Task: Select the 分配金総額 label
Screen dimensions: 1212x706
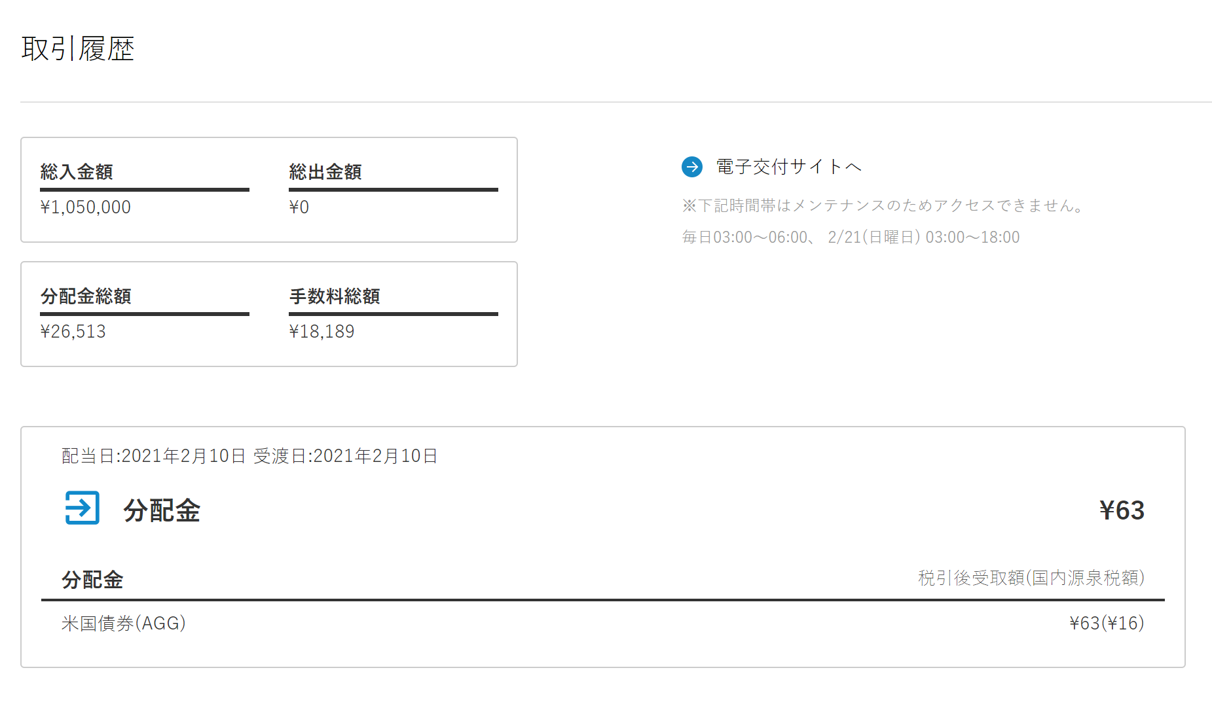Action: click(x=86, y=296)
